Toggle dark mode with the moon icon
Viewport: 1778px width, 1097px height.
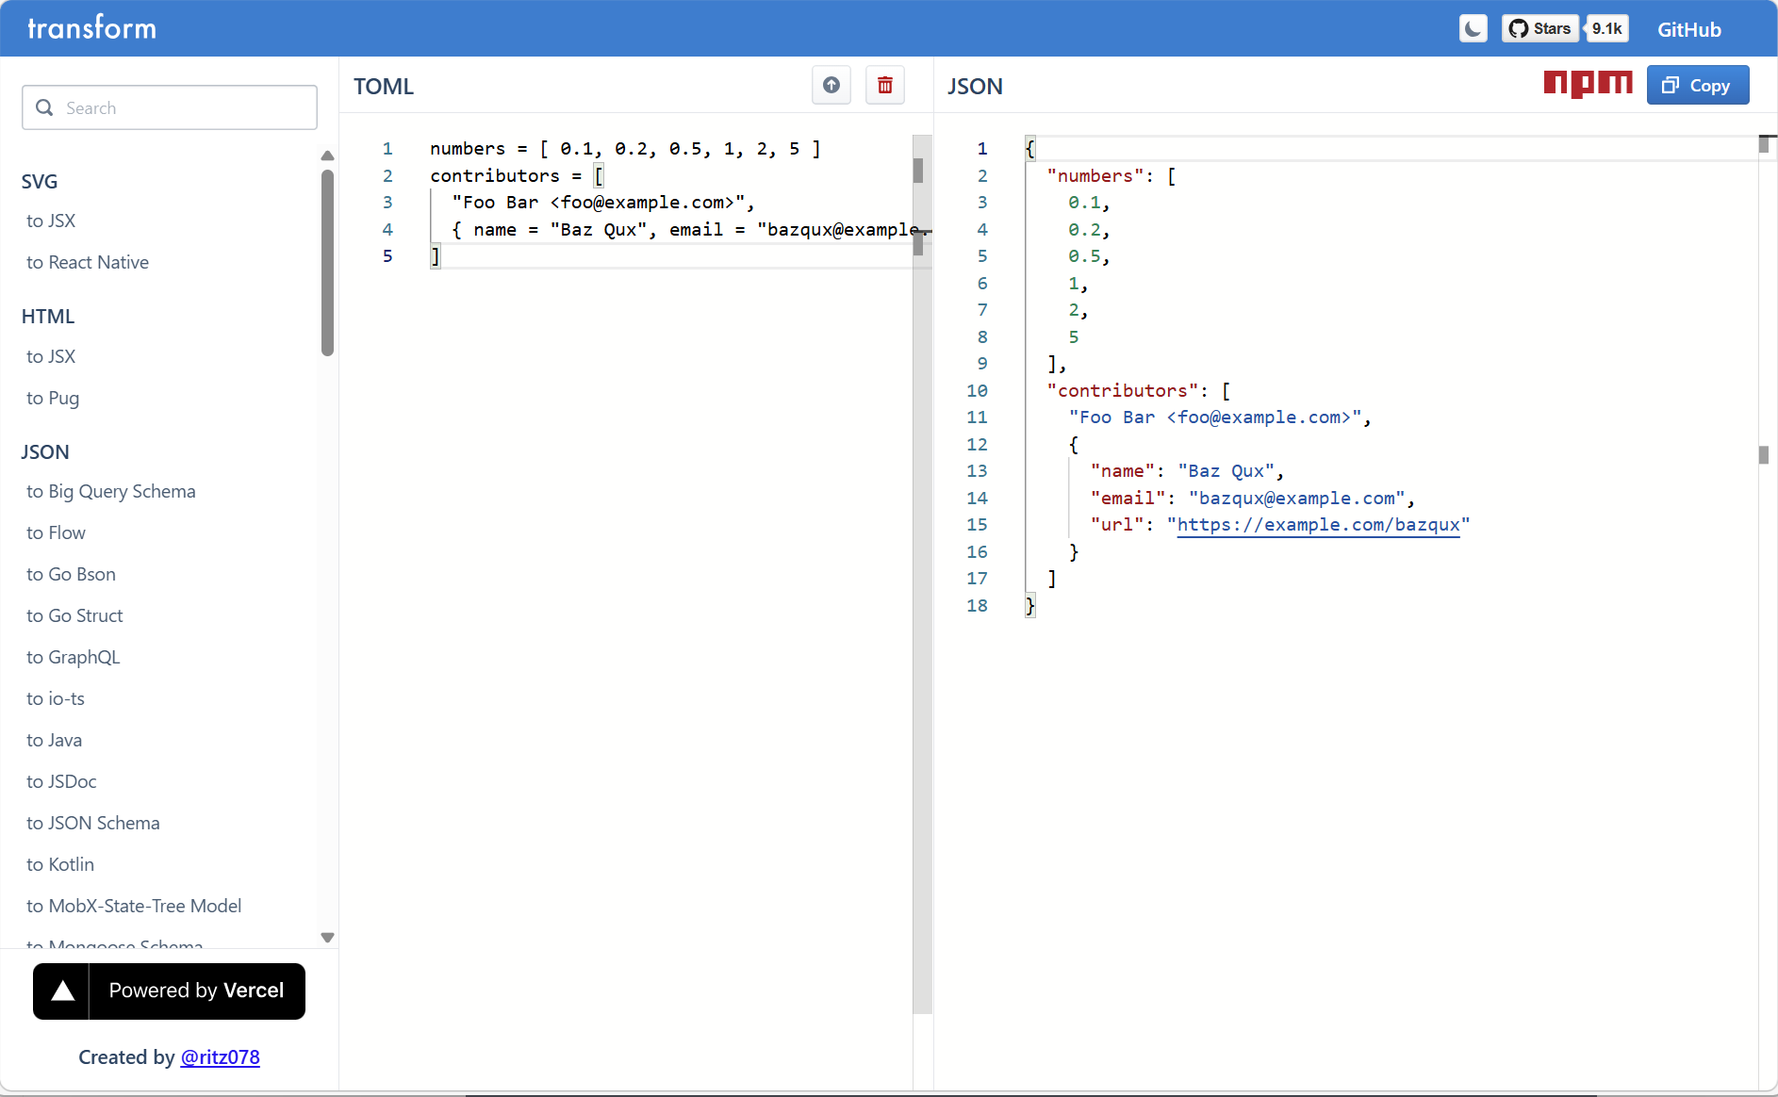click(x=1473, y=29)
